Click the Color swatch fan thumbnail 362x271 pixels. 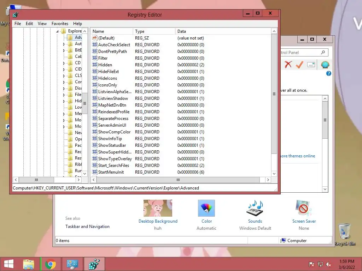[206, 208]
